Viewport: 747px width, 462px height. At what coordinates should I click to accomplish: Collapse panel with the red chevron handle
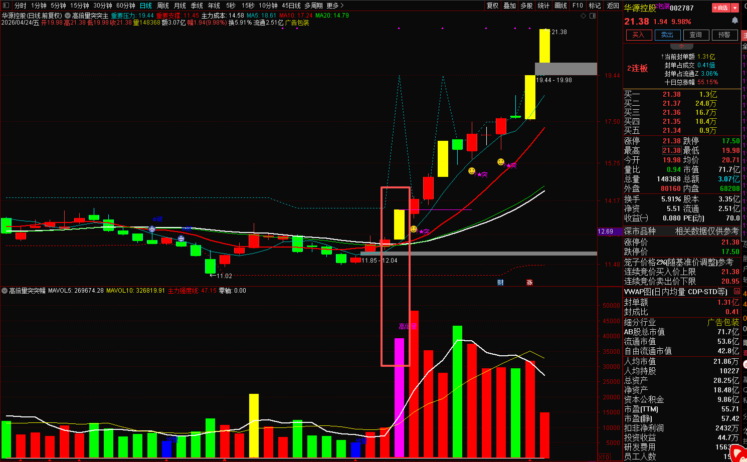(x=682, y=46)
